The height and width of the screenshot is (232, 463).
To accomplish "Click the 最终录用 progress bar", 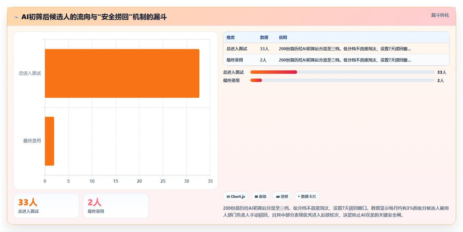I will tap(342, 80).
